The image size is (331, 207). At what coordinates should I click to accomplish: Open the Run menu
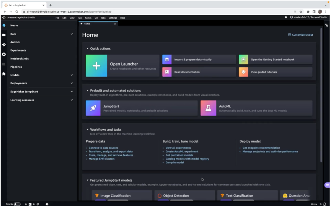click(80, 18)
